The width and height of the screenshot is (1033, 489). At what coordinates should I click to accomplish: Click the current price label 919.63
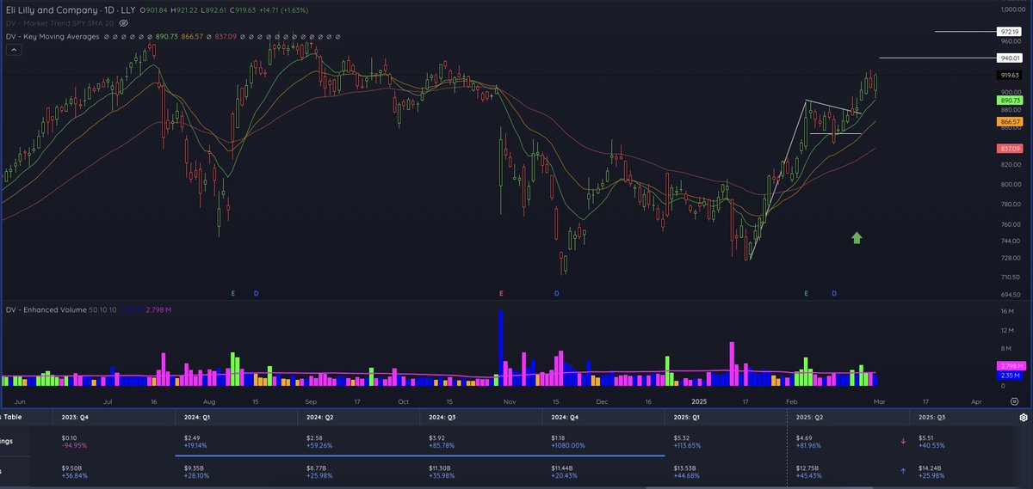point(1009,75)
